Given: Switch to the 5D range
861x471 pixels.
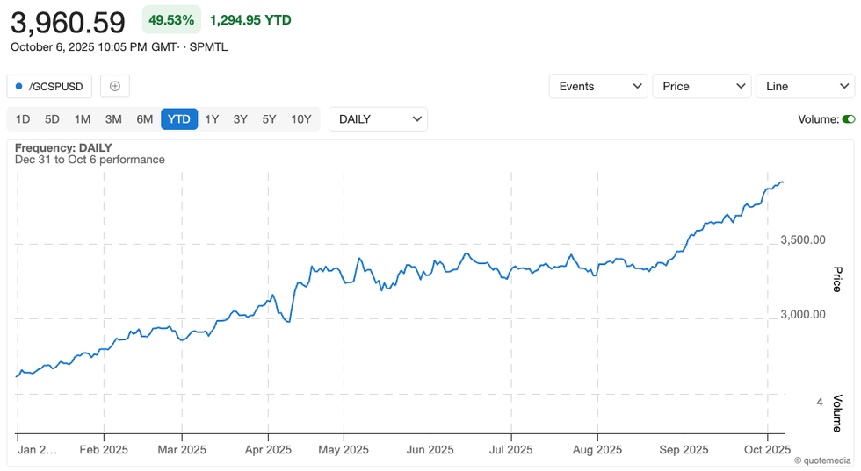Looking at the screenshot, I should point(52,119).
